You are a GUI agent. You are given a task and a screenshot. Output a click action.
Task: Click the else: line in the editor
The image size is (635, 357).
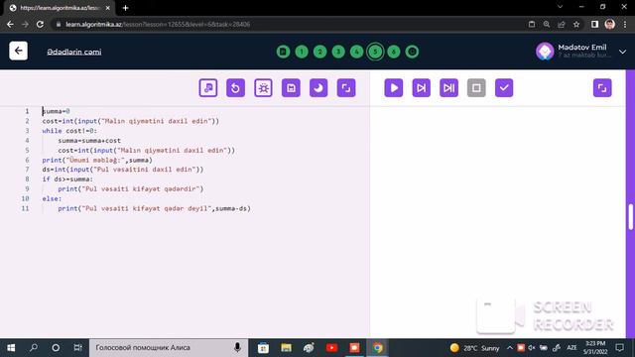(52, 198)
